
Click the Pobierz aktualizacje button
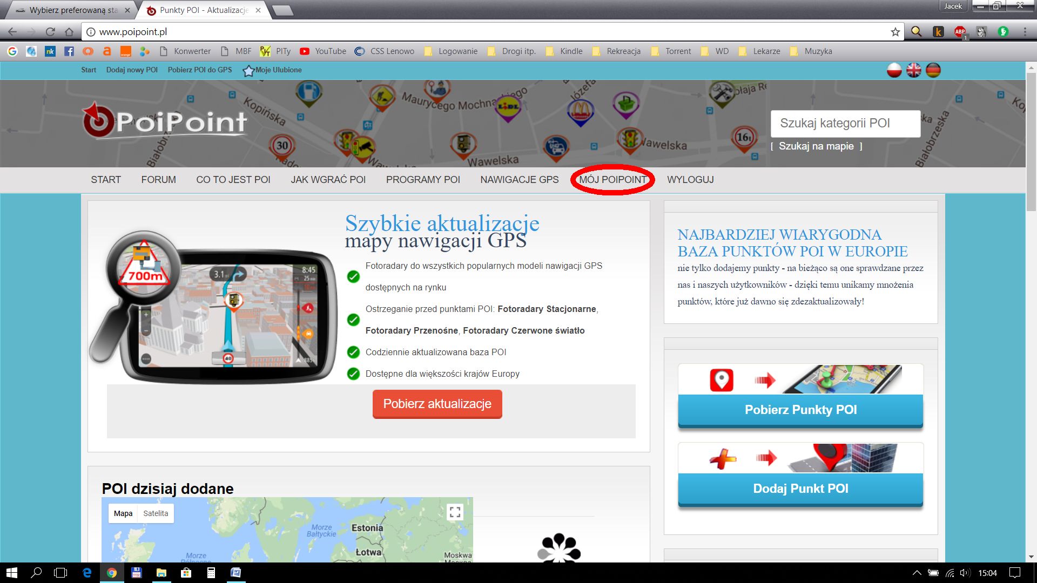437,404
